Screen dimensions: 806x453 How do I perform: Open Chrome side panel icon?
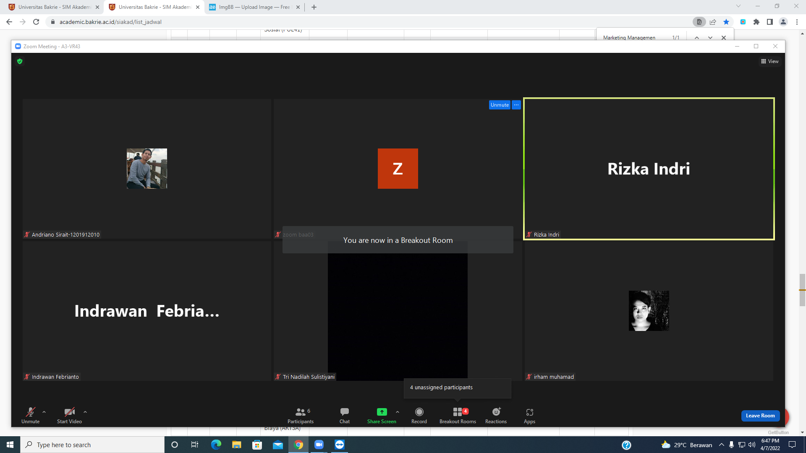click(770, 22)
